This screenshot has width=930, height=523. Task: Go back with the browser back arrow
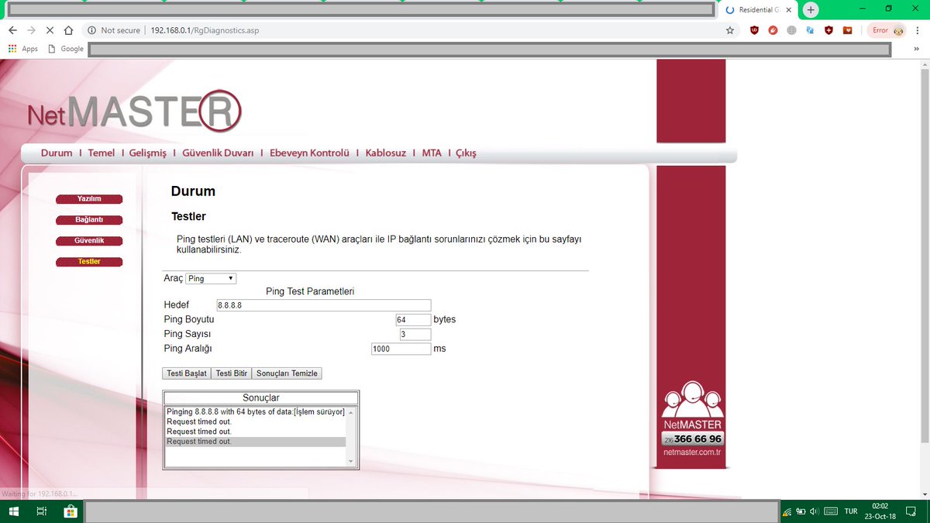pos(12,30)
